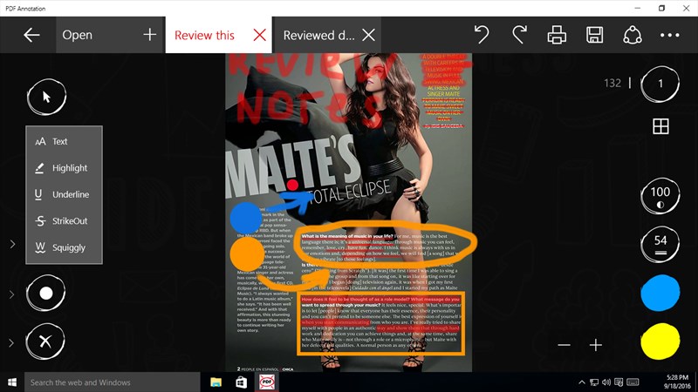The width and height of the screenshot is (698, 392).
Task: Go back with the arrow button
Action: click(x=31, y=35)
